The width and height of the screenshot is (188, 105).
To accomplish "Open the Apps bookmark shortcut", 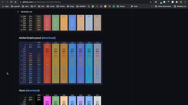I will click(5, 6).
